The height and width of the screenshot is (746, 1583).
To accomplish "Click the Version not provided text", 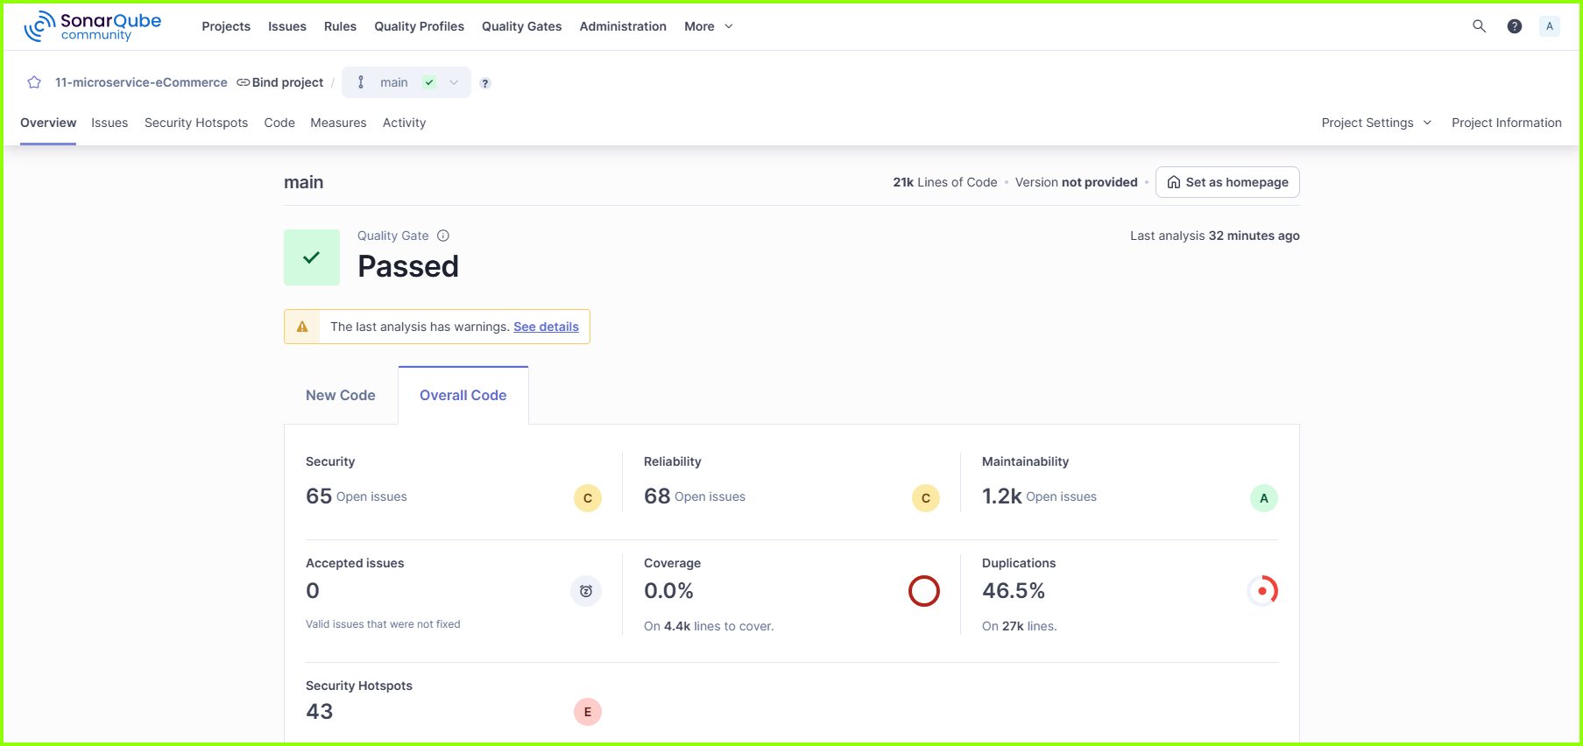I will (x=1077, y=182).
